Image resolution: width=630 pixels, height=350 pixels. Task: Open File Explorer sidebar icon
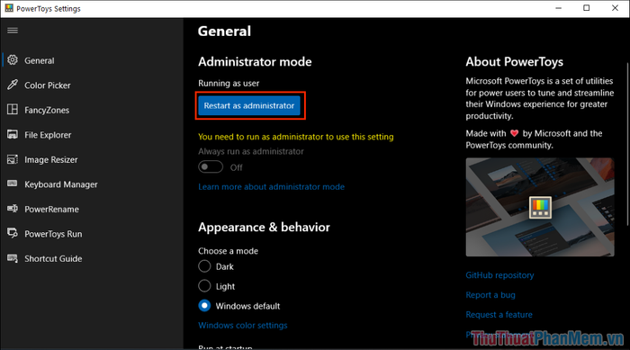coord(13,135)
